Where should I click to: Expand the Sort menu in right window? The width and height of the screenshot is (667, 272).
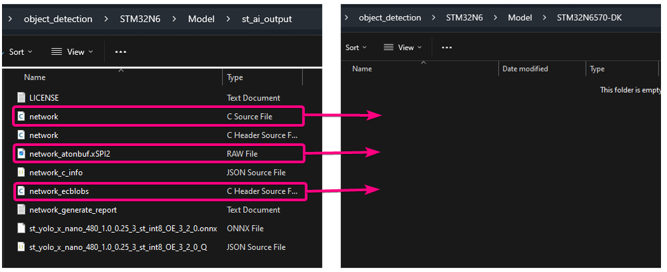(356, 47)
